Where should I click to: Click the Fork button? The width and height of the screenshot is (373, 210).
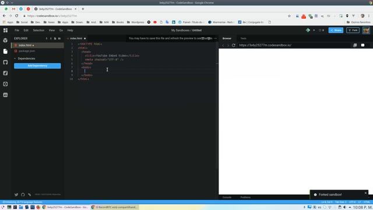point(353,30)
